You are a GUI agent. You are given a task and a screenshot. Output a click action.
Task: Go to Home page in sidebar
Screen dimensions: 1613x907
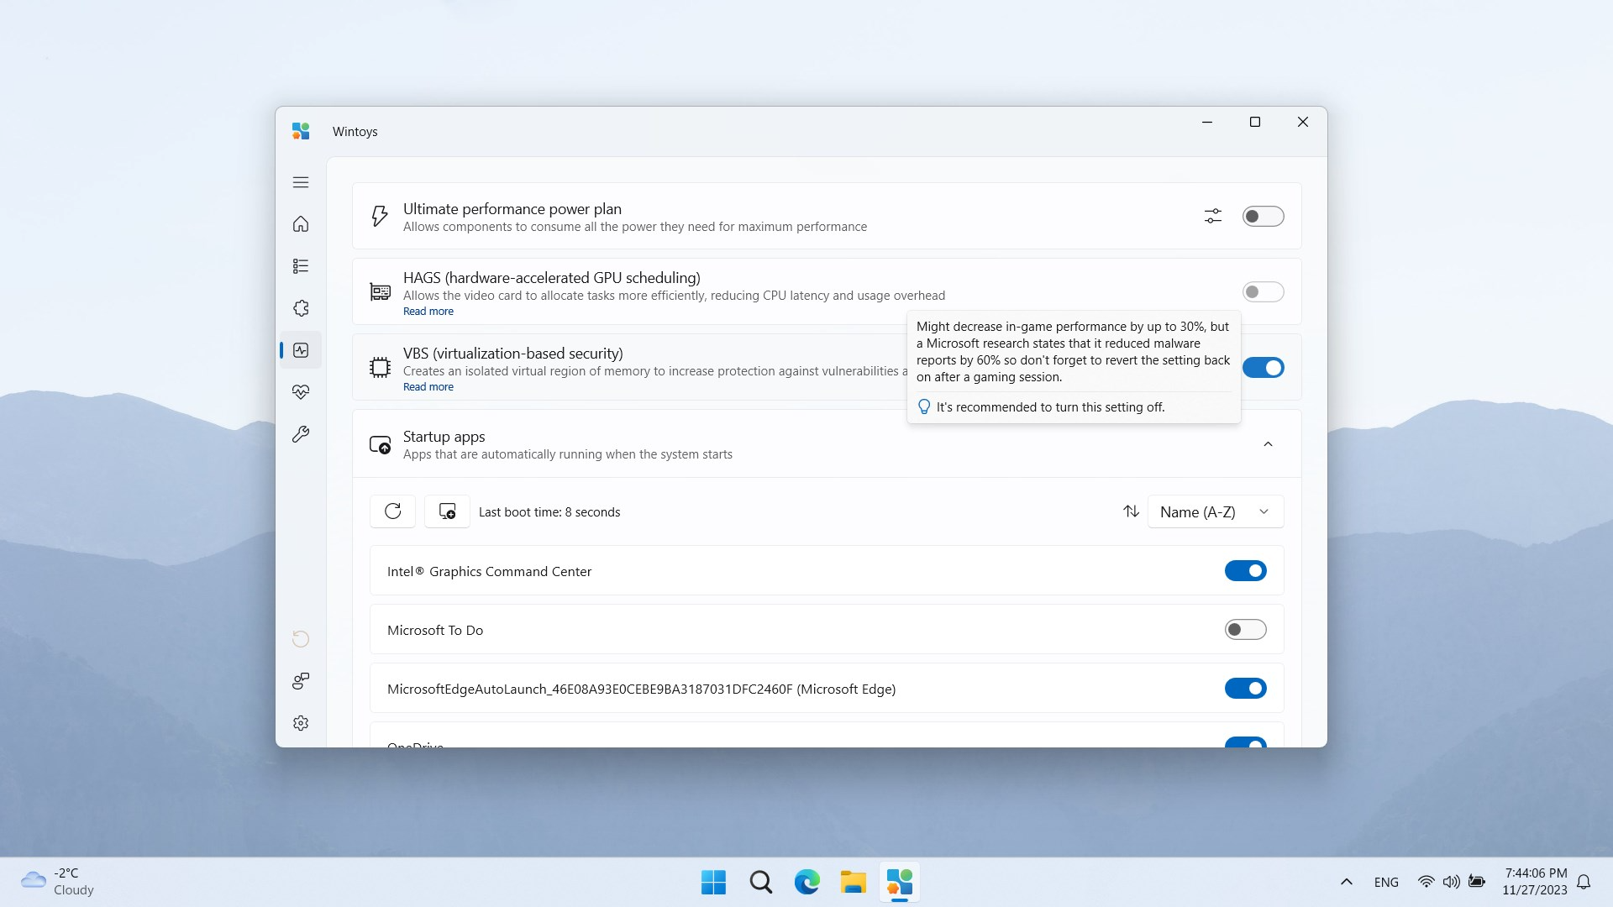[301, 224]
